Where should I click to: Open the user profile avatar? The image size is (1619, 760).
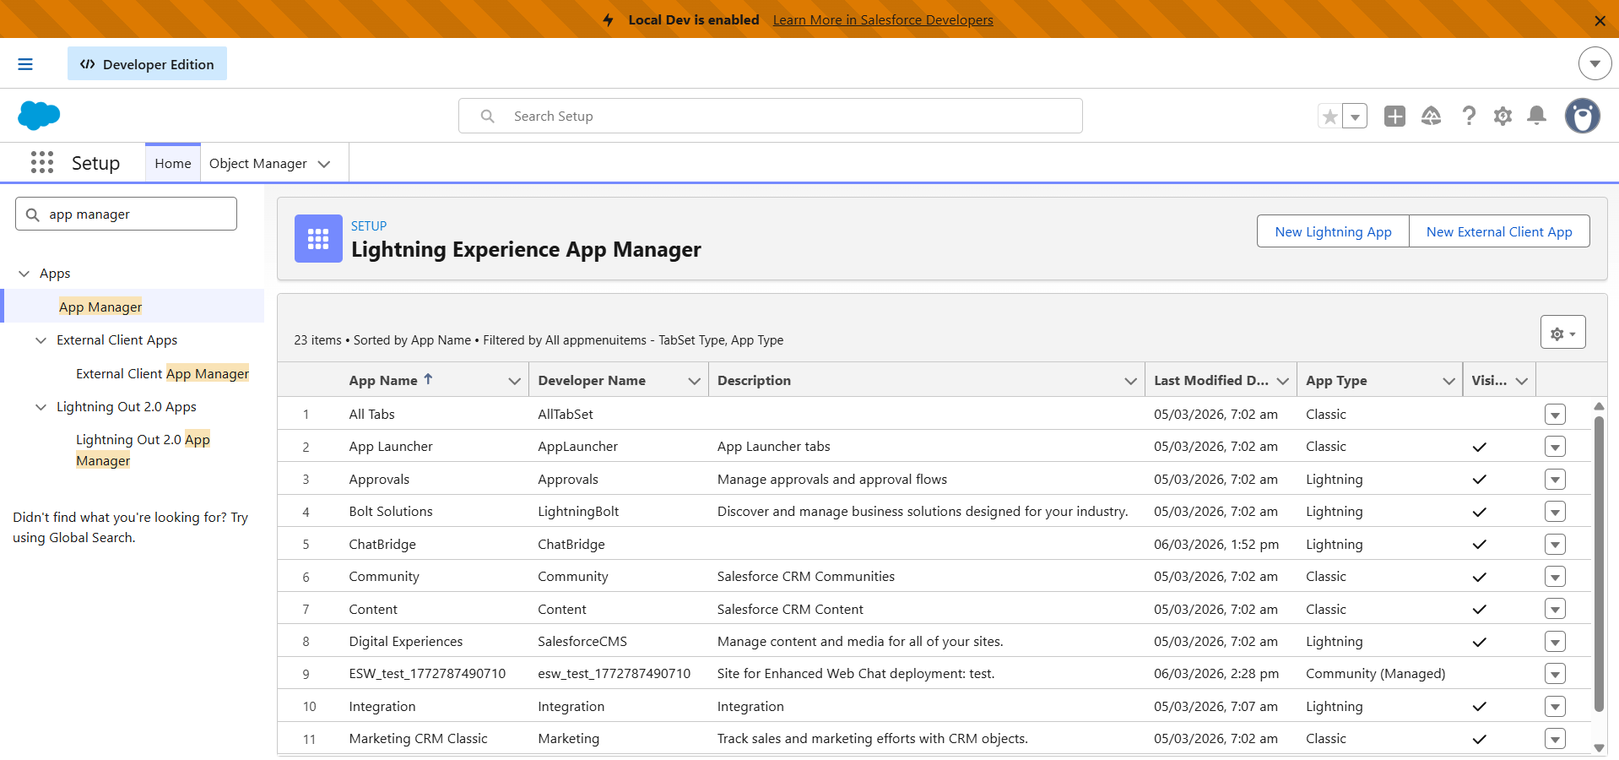tap(1583, 116)
